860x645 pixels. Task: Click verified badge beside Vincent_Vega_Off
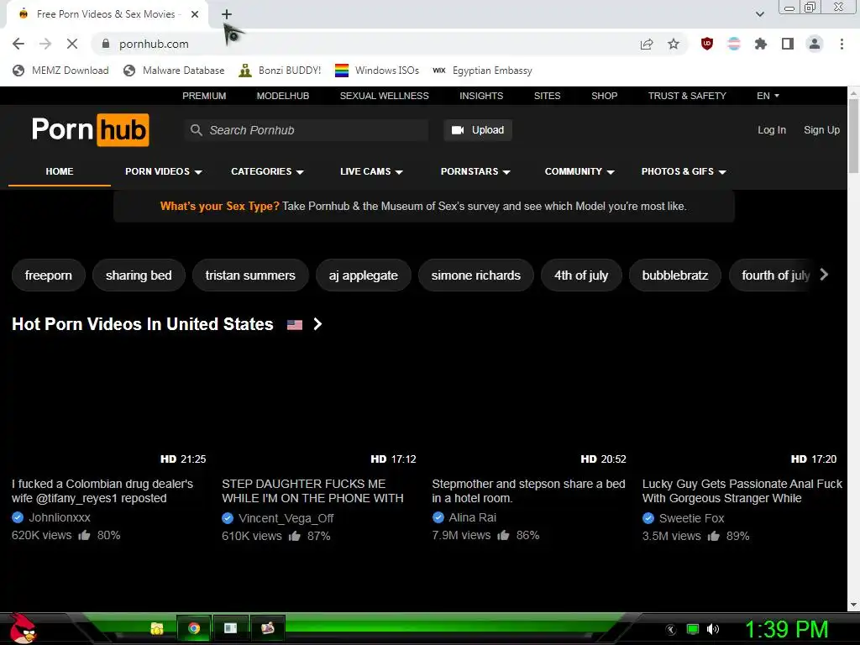click(228, 518)
